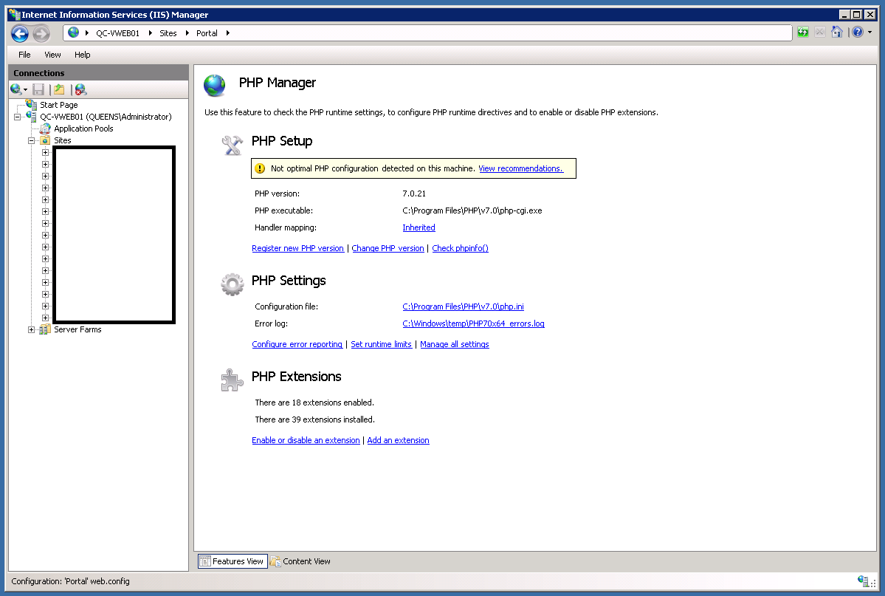Expand the Server Farms tree node
The image size is (885, 596).
tap(32, 330)
